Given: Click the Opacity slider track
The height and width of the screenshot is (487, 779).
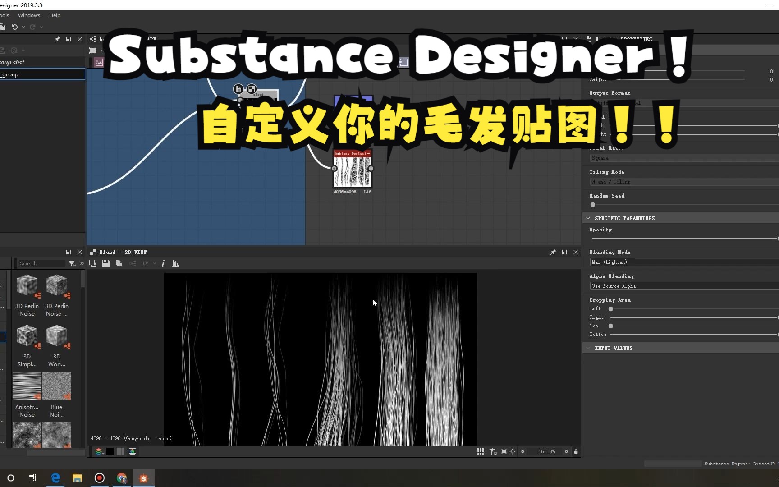Looking at the screenshot, I should click(x=685, y=239).
